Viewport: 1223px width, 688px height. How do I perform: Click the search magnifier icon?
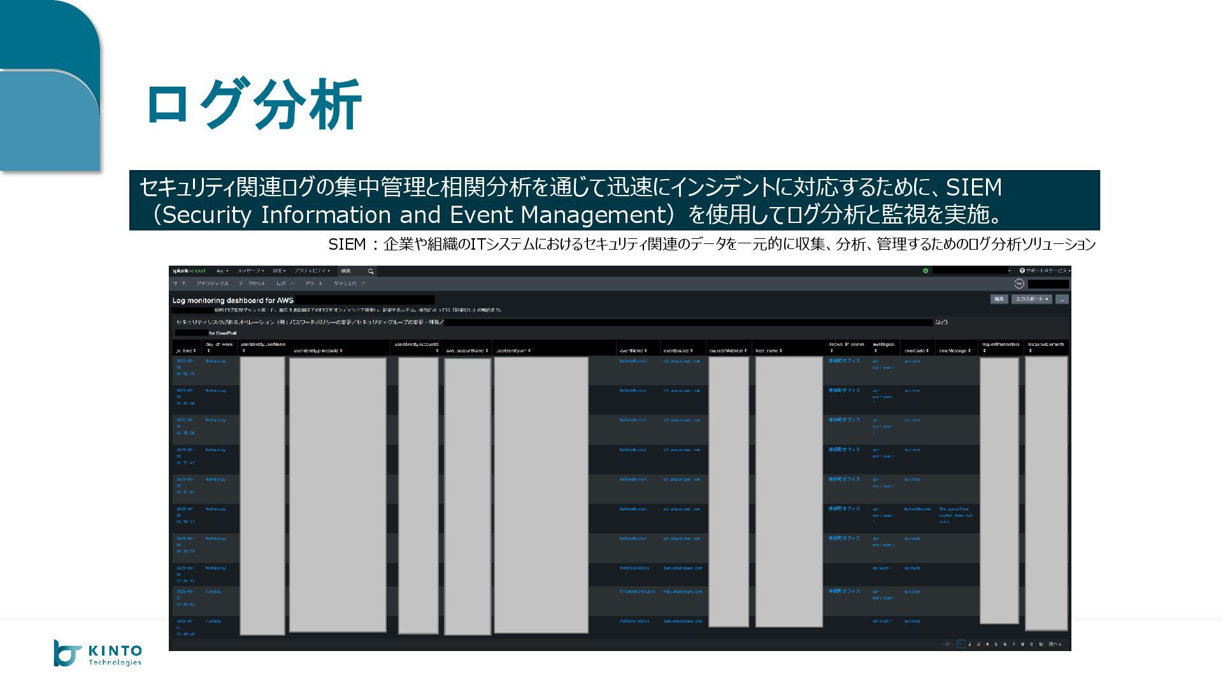click(370, 271)
